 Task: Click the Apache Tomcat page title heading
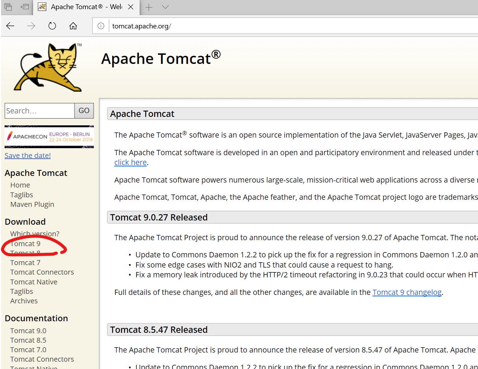[161, 58]
